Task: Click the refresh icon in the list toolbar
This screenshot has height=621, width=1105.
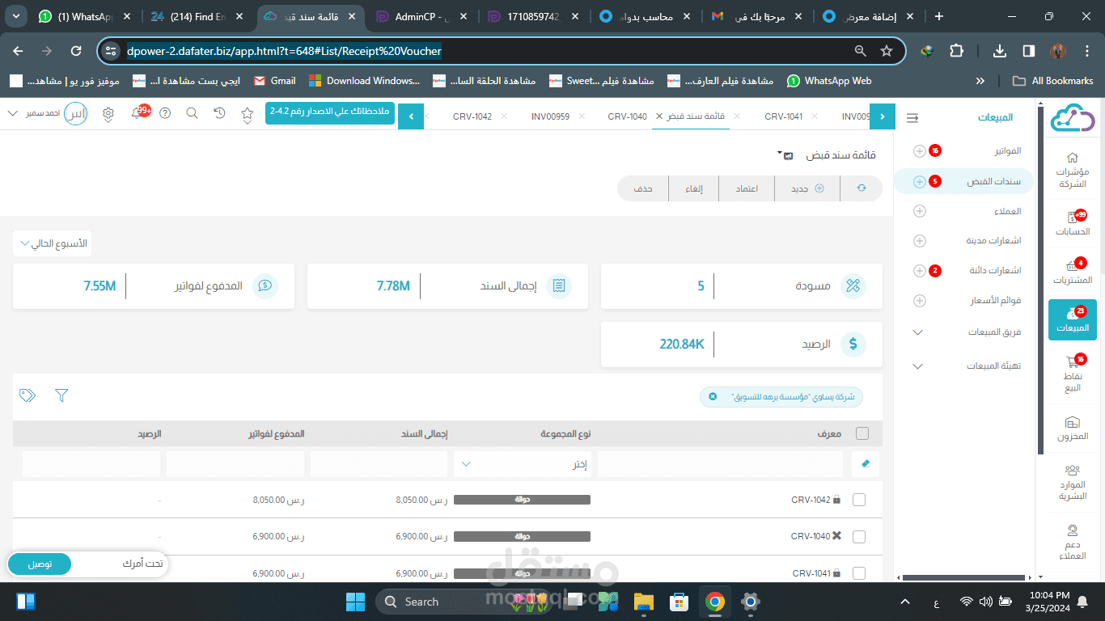Action: click(x=862, y=188)
